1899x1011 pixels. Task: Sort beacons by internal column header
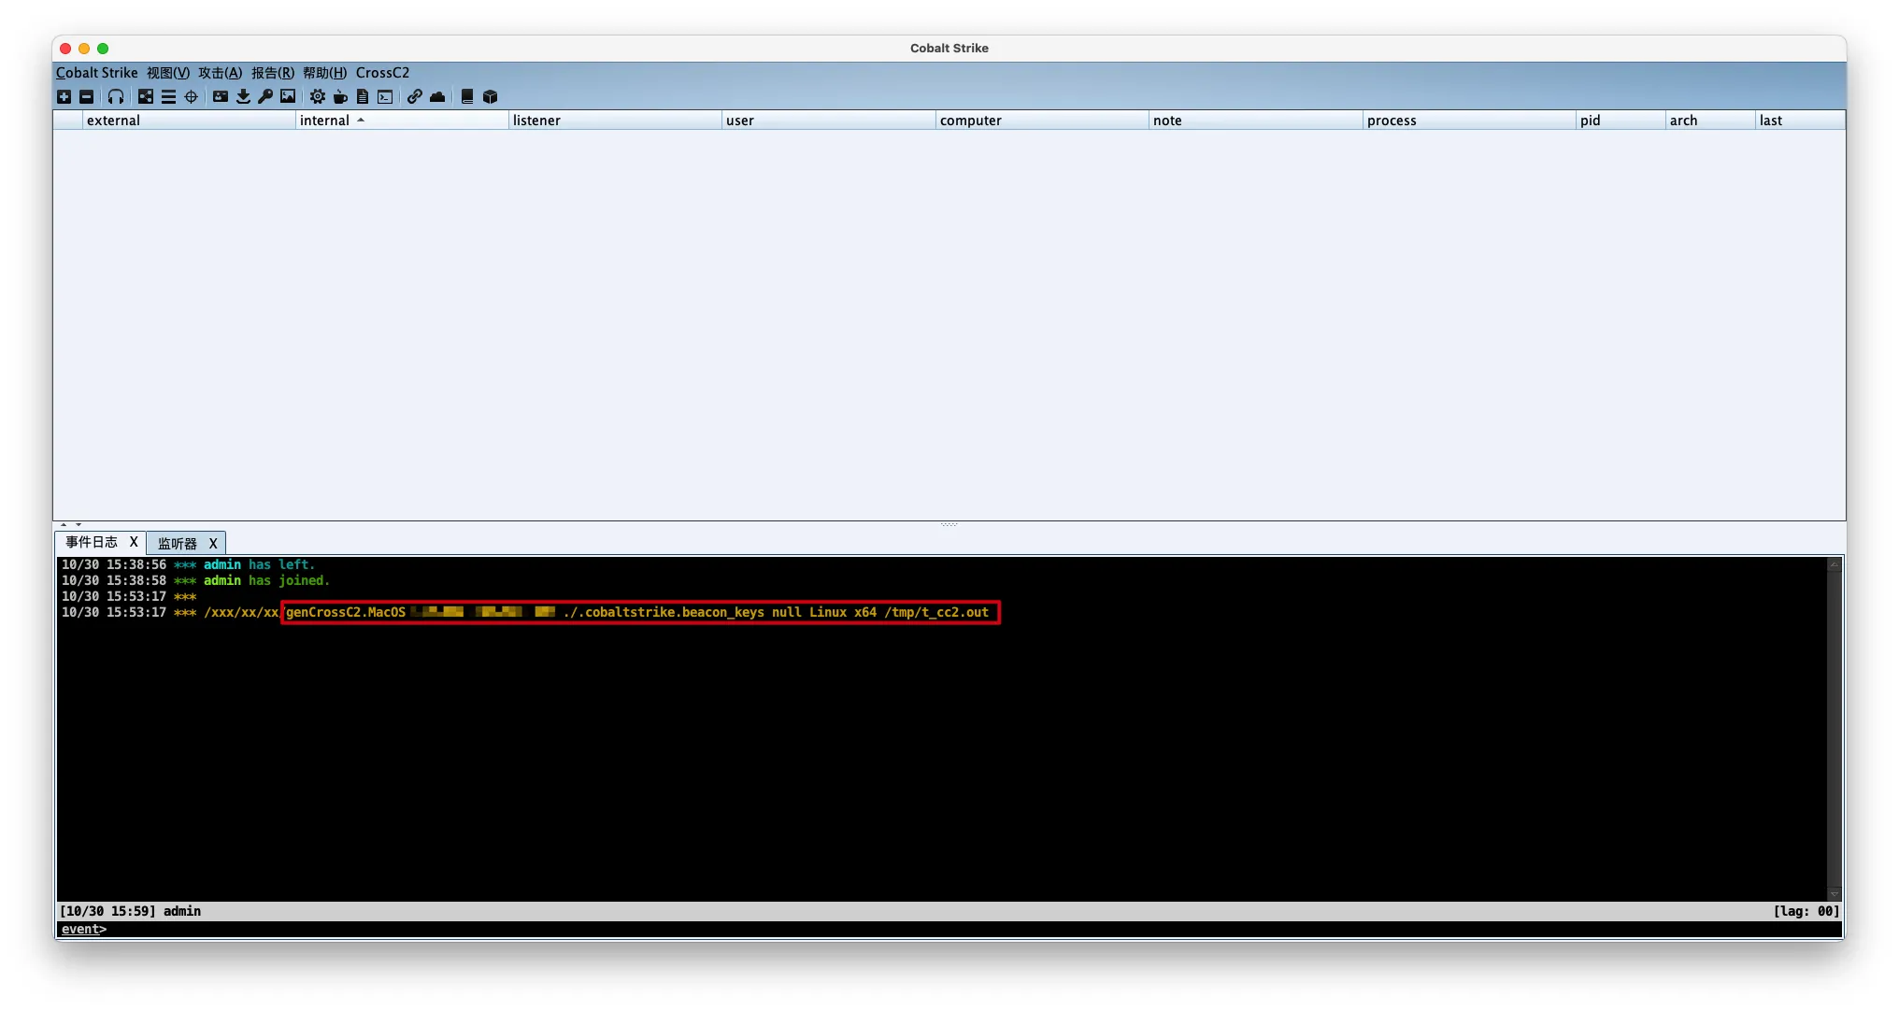pos(325,121)
